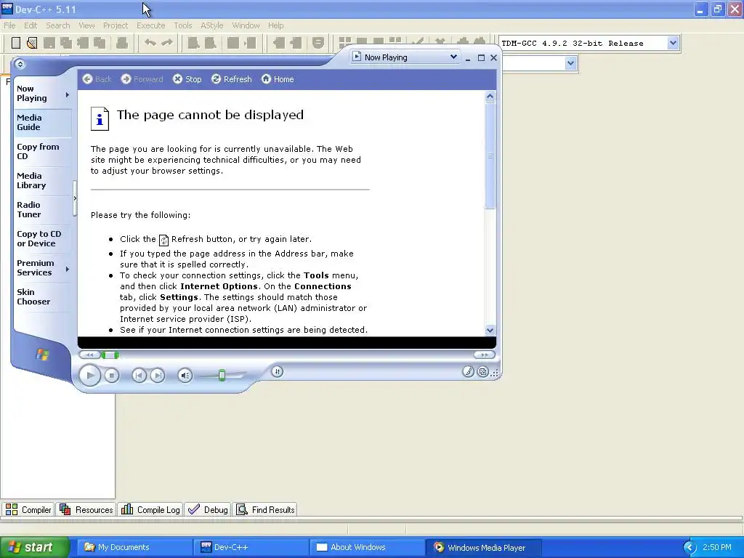The height and width of the screenshot is (558, 744).
Task: Expand hidden system tray icons
Action: [x=690, y=548]
